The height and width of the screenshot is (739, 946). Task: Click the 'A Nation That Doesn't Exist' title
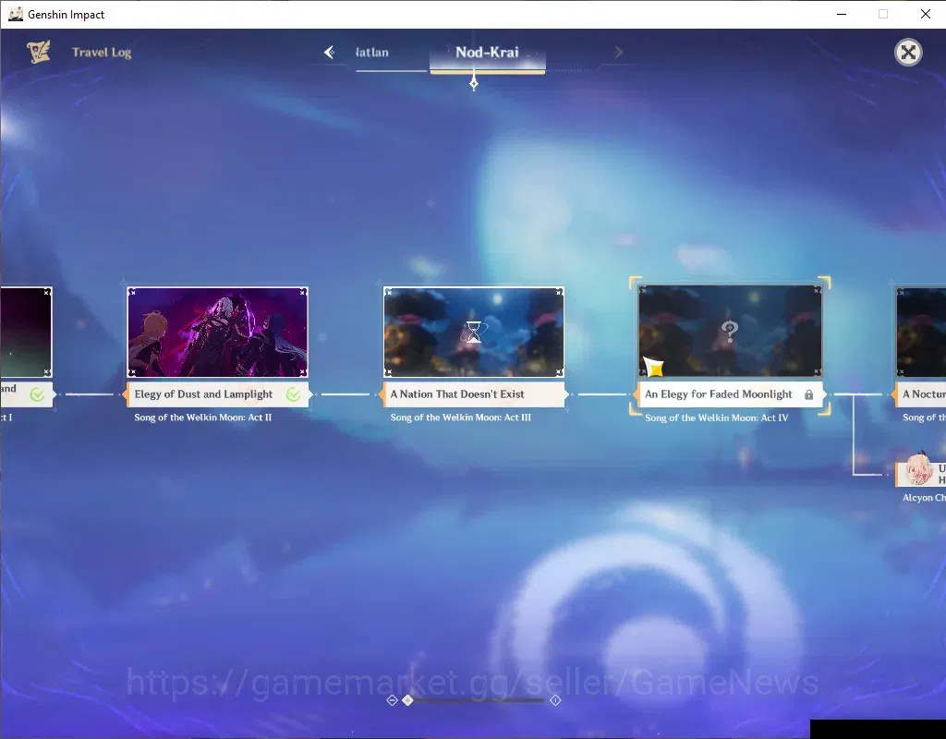(457, 394)
